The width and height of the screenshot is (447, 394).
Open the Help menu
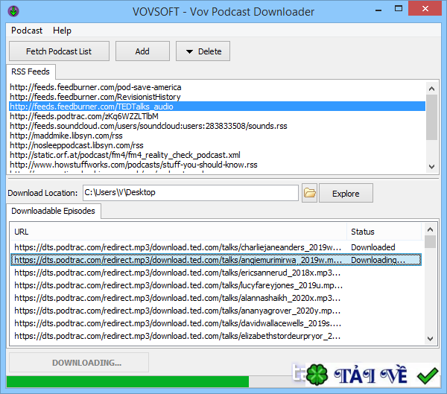pos(62,31)
